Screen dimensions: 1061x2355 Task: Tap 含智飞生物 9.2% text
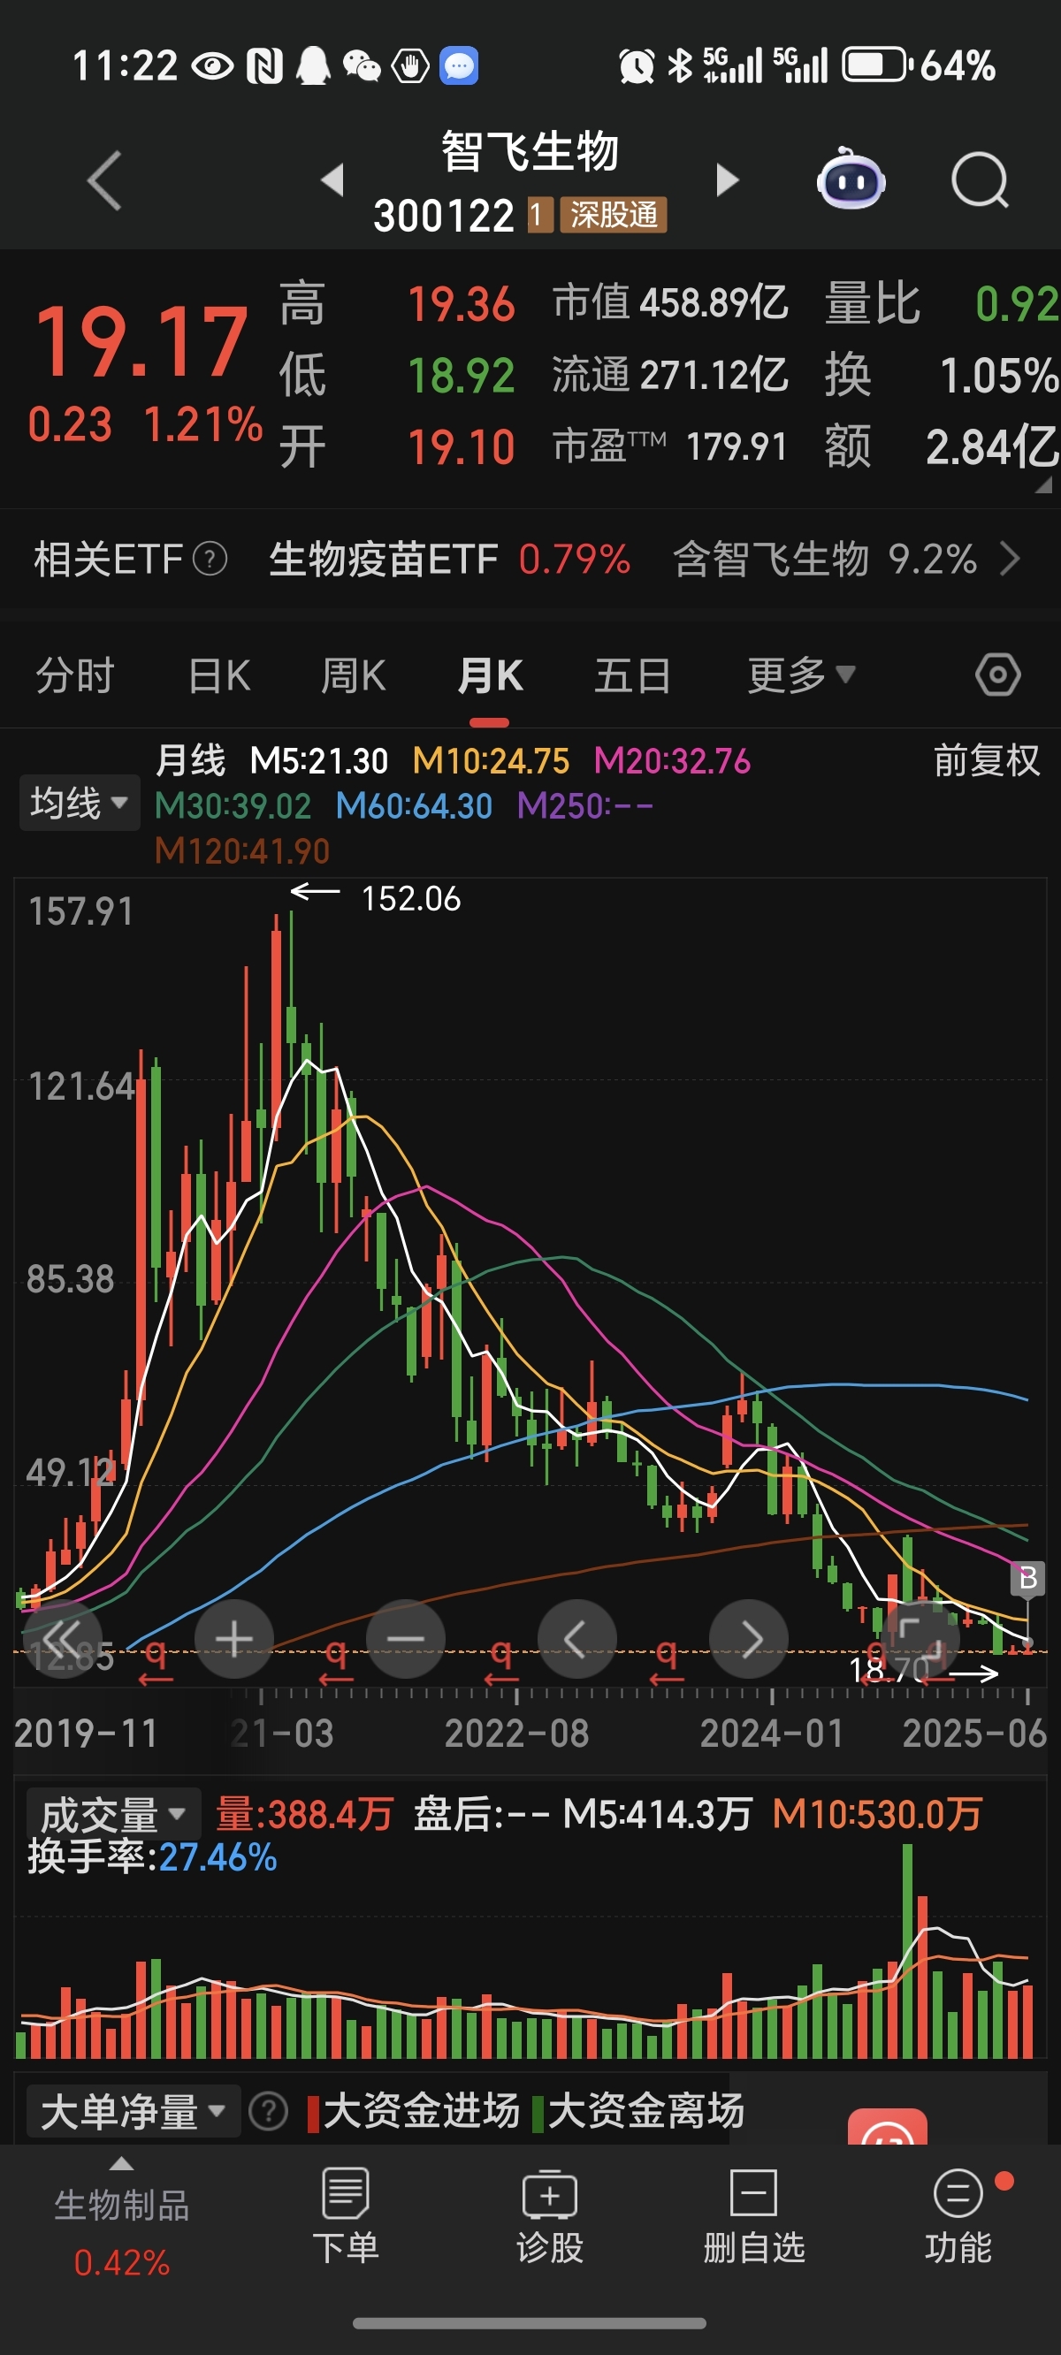pyautogui.click(x=825, y=559)
